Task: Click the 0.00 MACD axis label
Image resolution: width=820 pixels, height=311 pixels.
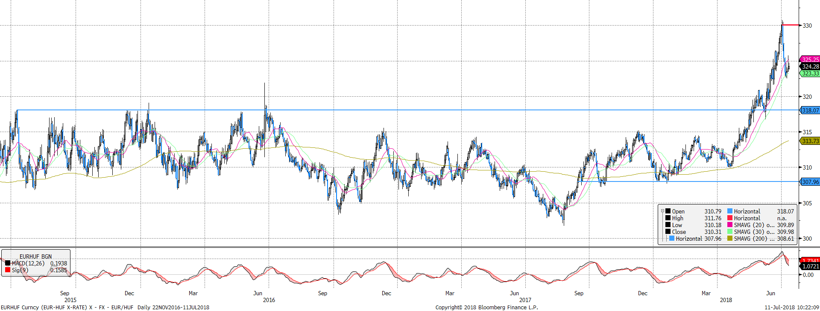Action: (x=808, y=275)
